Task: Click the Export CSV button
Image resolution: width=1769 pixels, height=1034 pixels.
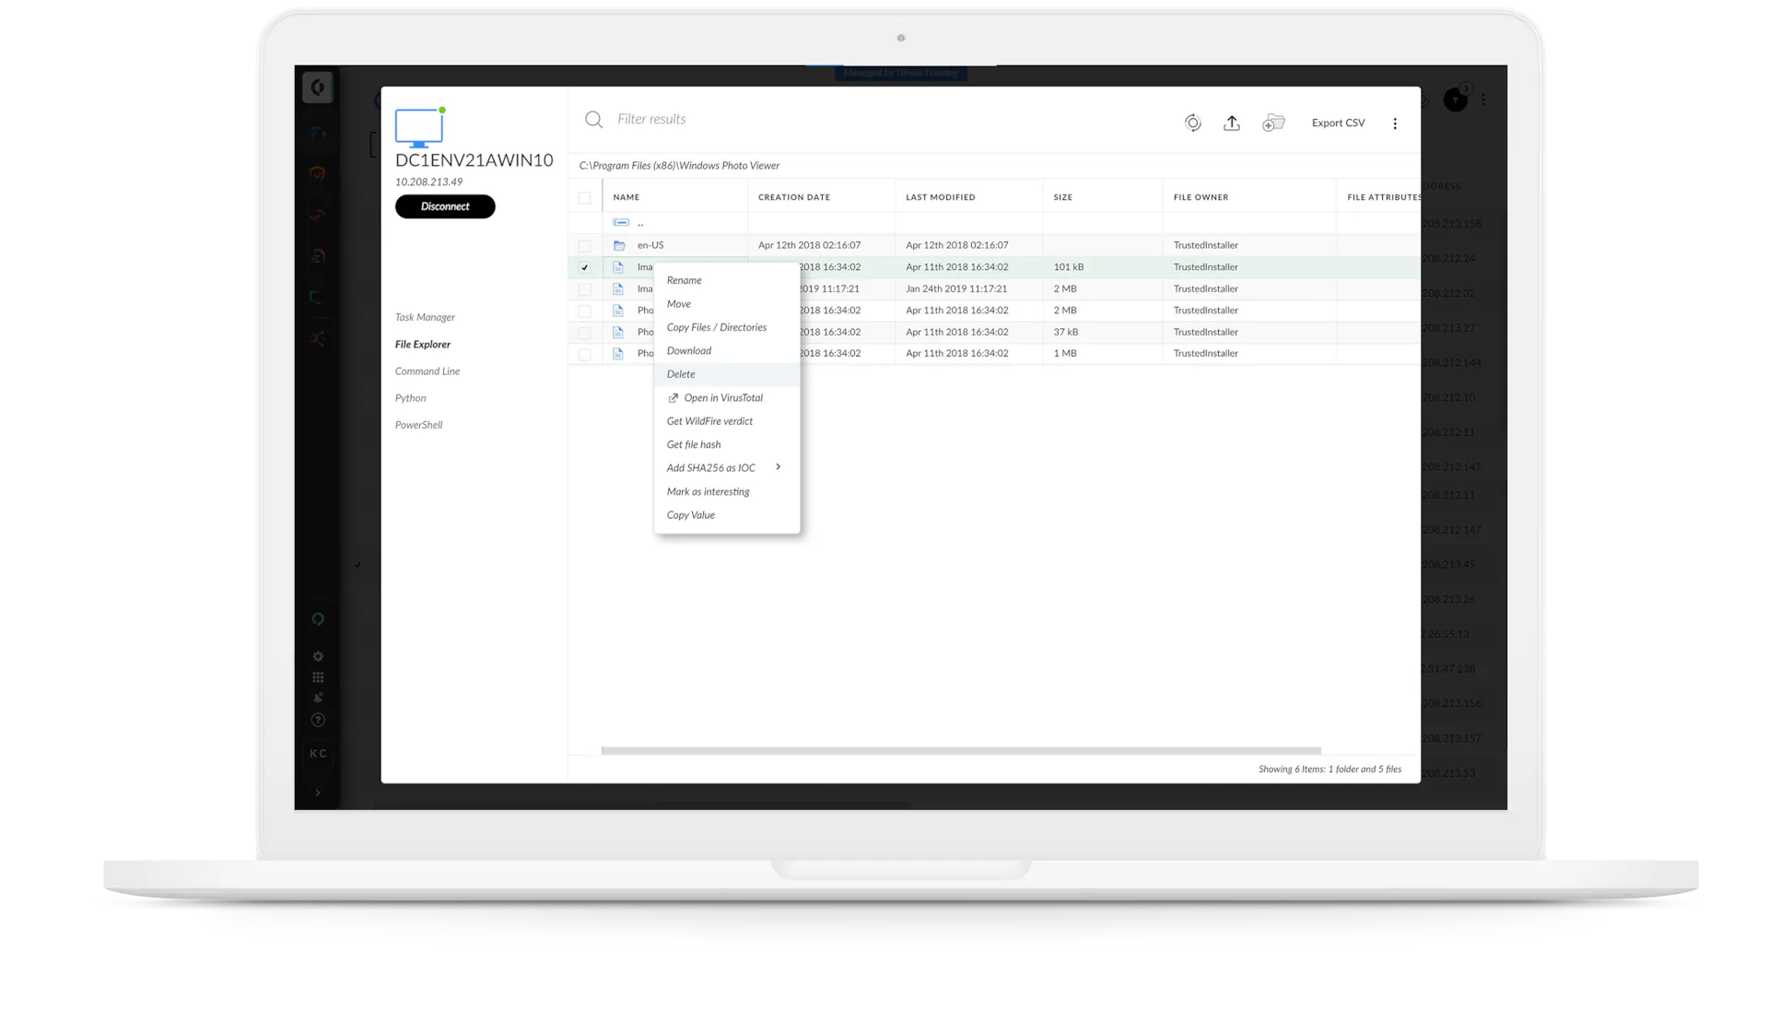Action: pos(1338,123)
